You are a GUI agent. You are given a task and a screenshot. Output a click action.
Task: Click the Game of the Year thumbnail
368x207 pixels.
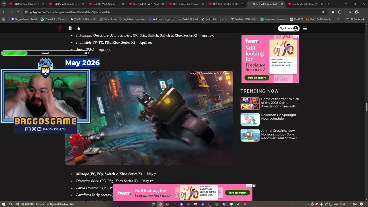(x=250, y=103)
